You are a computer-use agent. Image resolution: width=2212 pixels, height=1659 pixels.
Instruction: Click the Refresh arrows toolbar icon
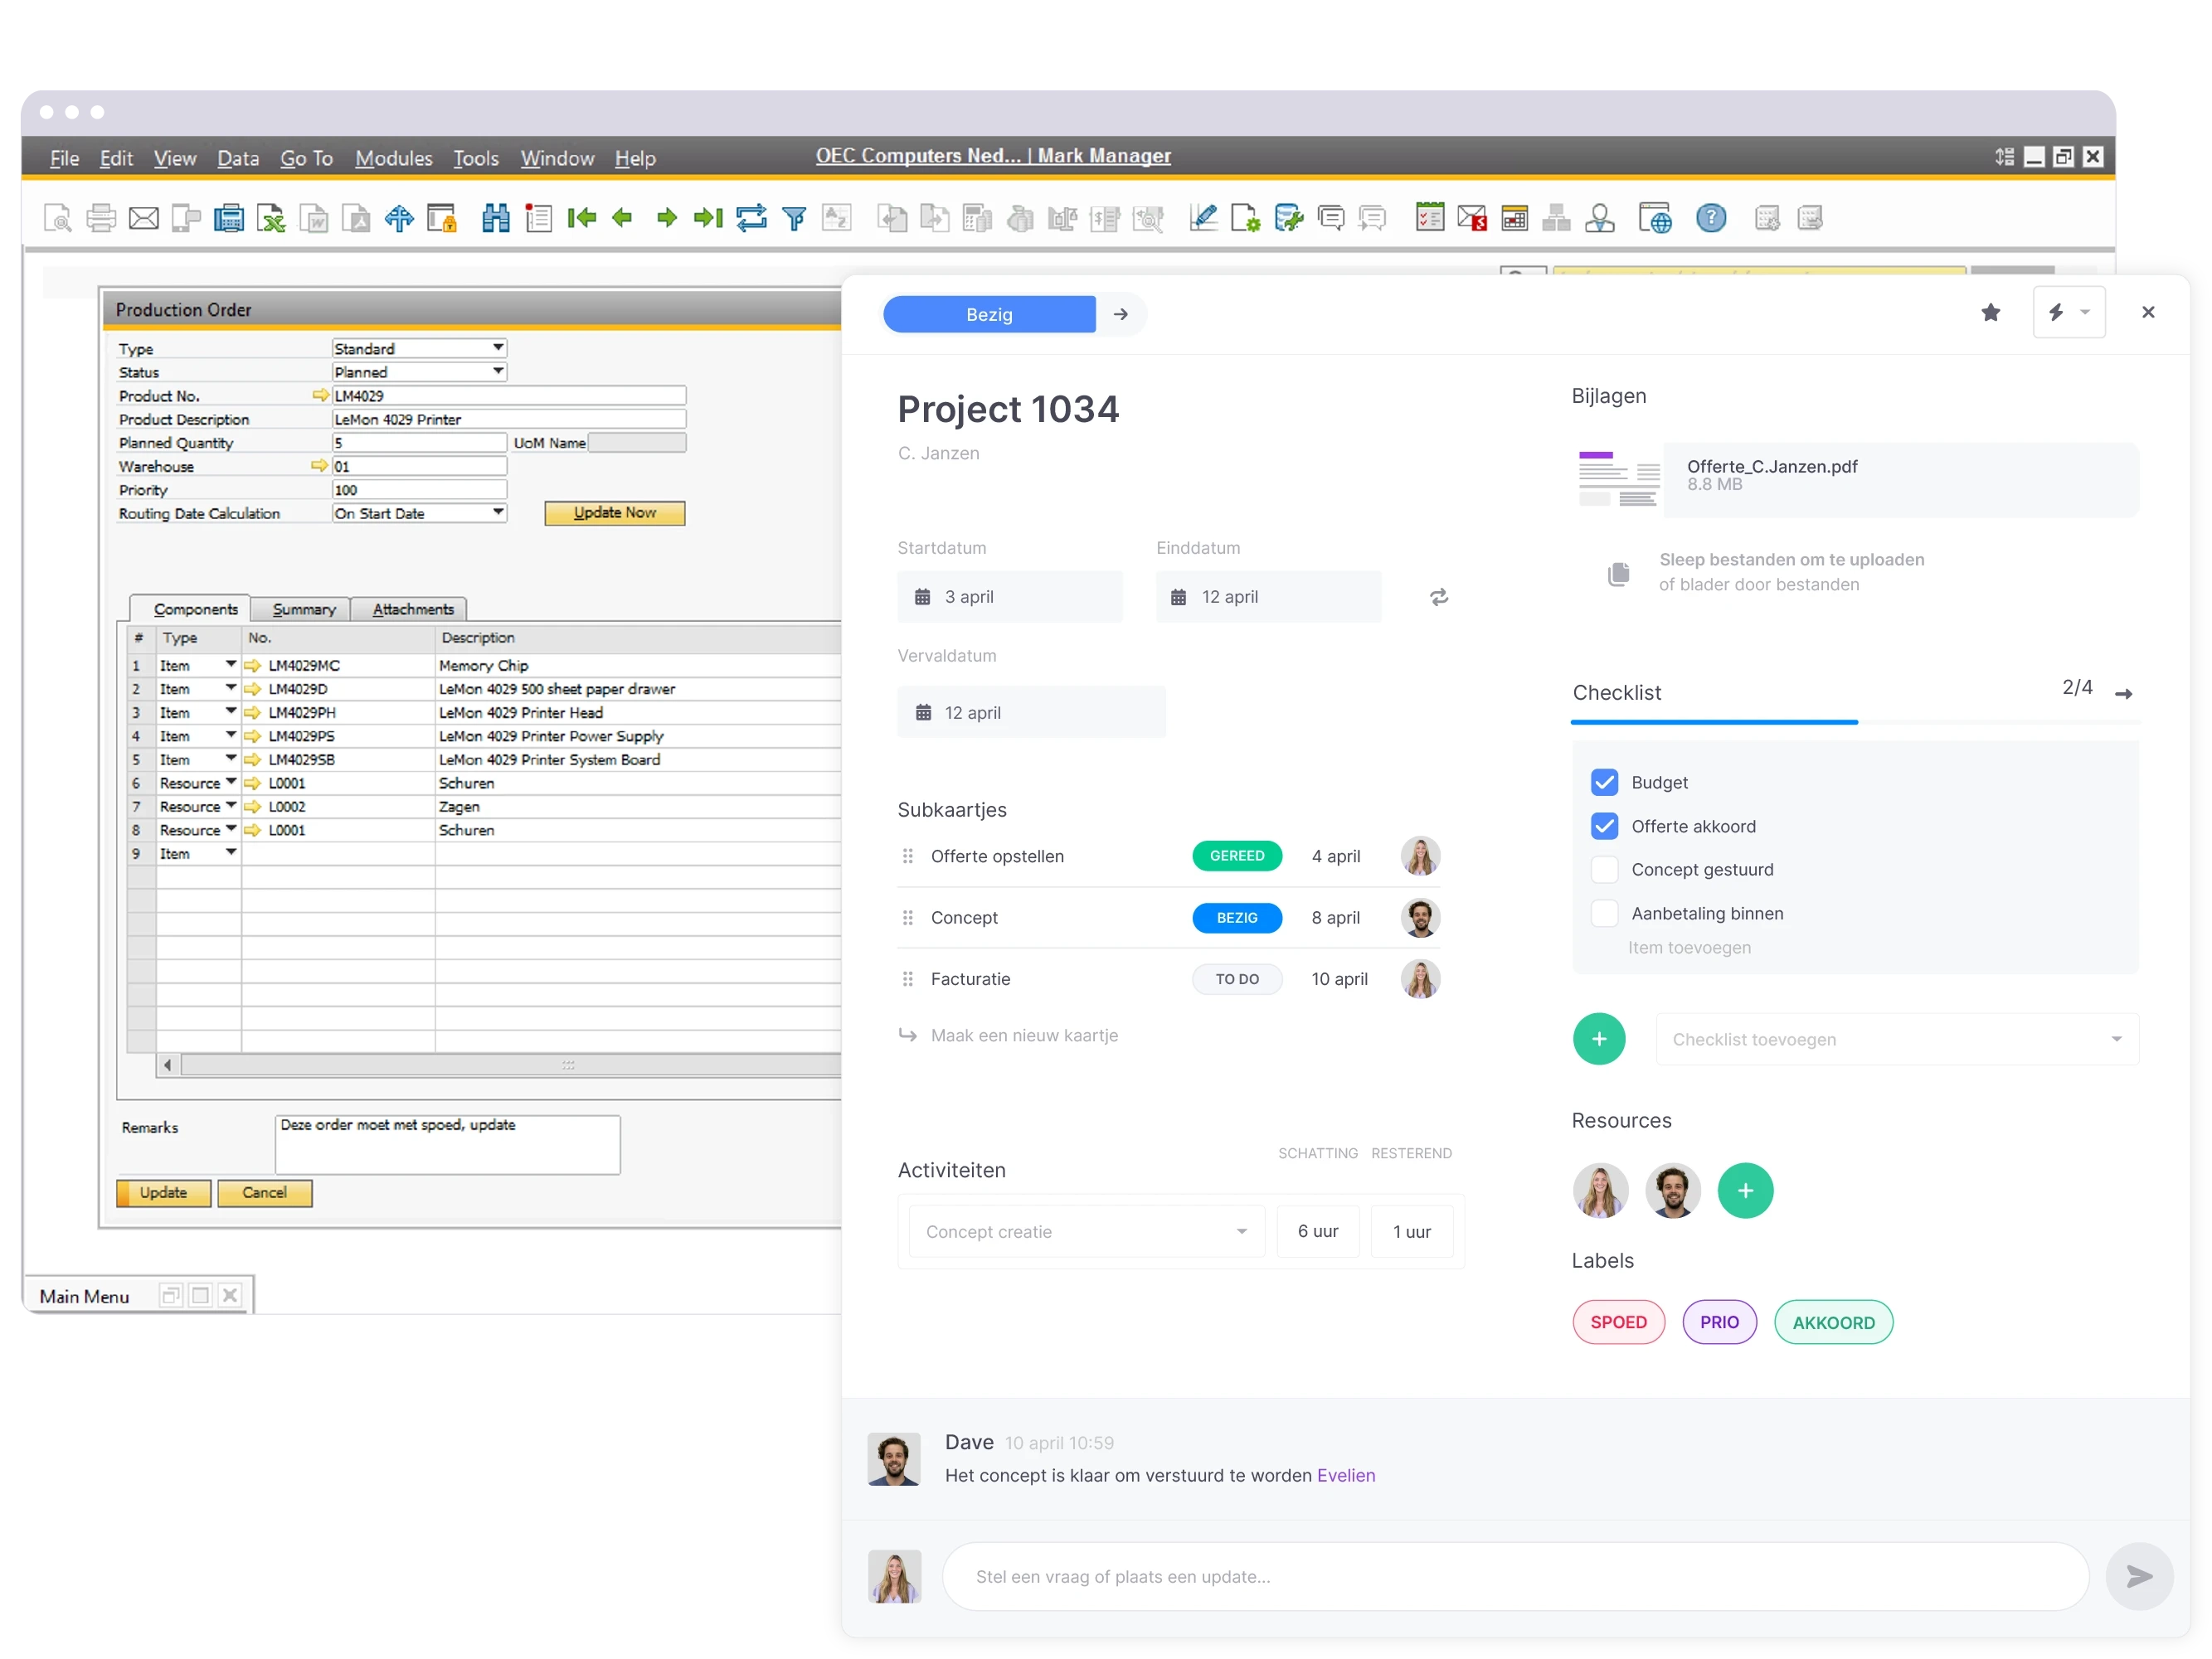[751, 218]
